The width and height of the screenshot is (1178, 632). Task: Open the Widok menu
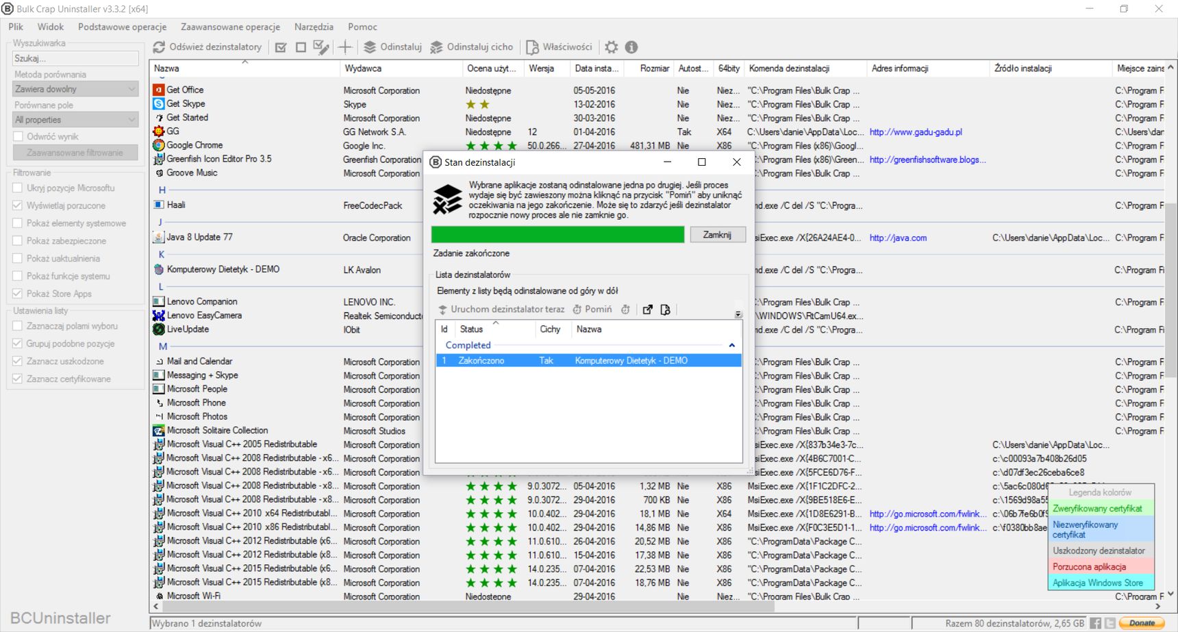(51, 27)
